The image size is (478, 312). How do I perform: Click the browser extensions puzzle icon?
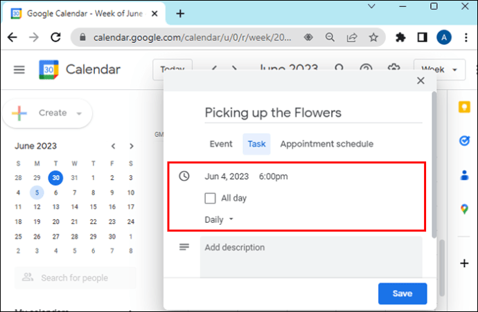point(400,37)
